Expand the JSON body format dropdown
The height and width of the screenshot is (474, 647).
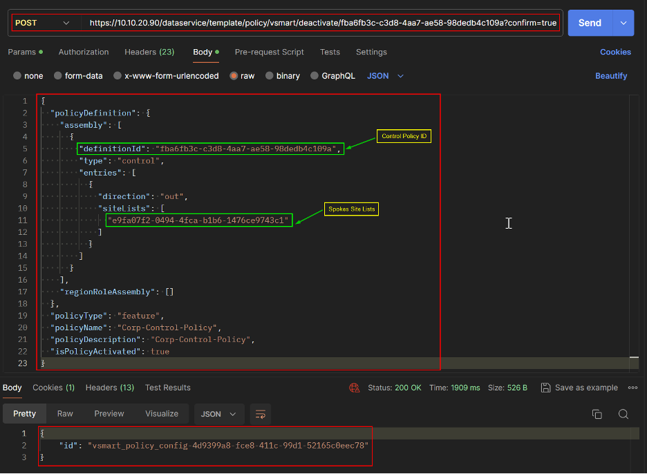point(385,76)
